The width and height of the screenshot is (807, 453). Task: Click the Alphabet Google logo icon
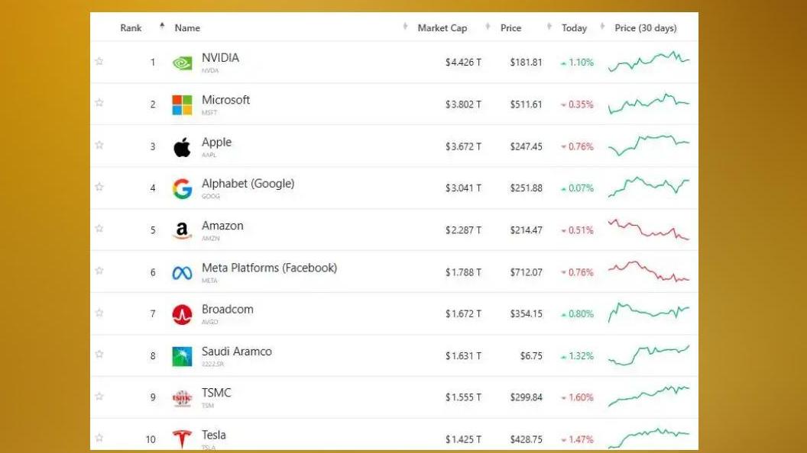coord(182,189)
